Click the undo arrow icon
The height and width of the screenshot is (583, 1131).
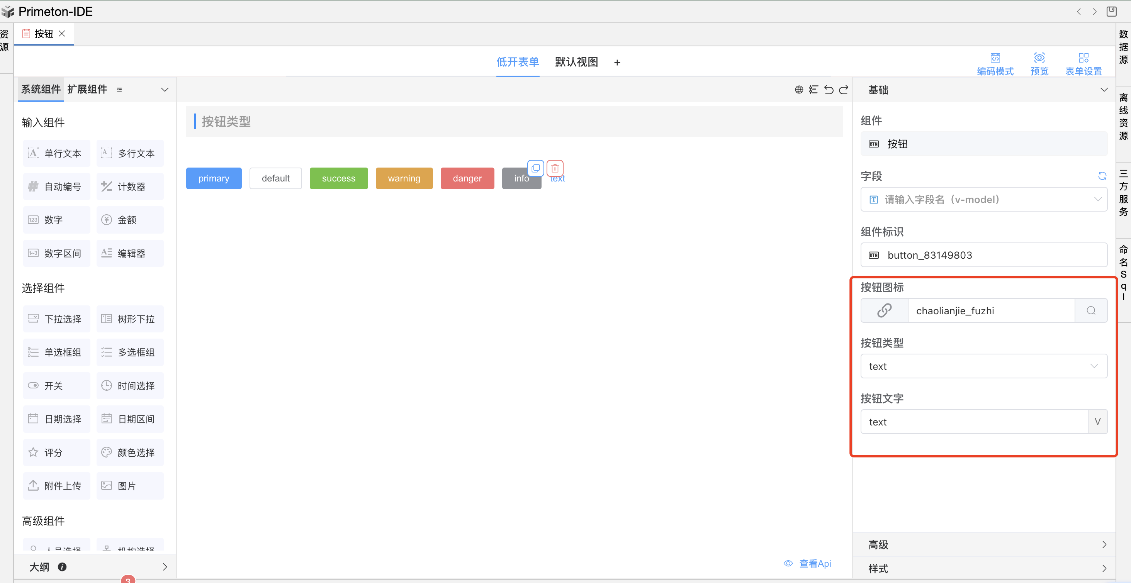pyautogui.click(x=829, y=90)
